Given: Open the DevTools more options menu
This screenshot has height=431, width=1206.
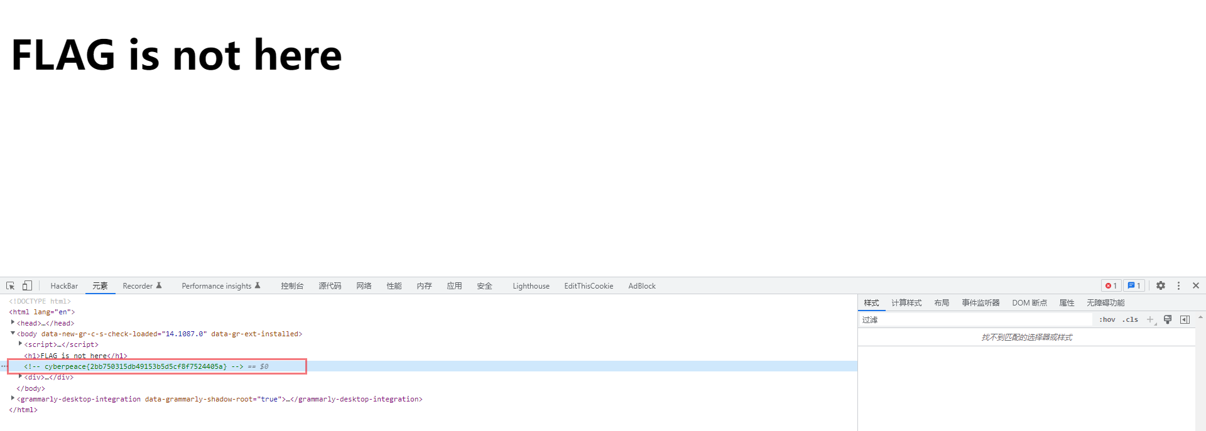Looking at the screenshot, I should pyautogui.click(x=1178, y=285).
